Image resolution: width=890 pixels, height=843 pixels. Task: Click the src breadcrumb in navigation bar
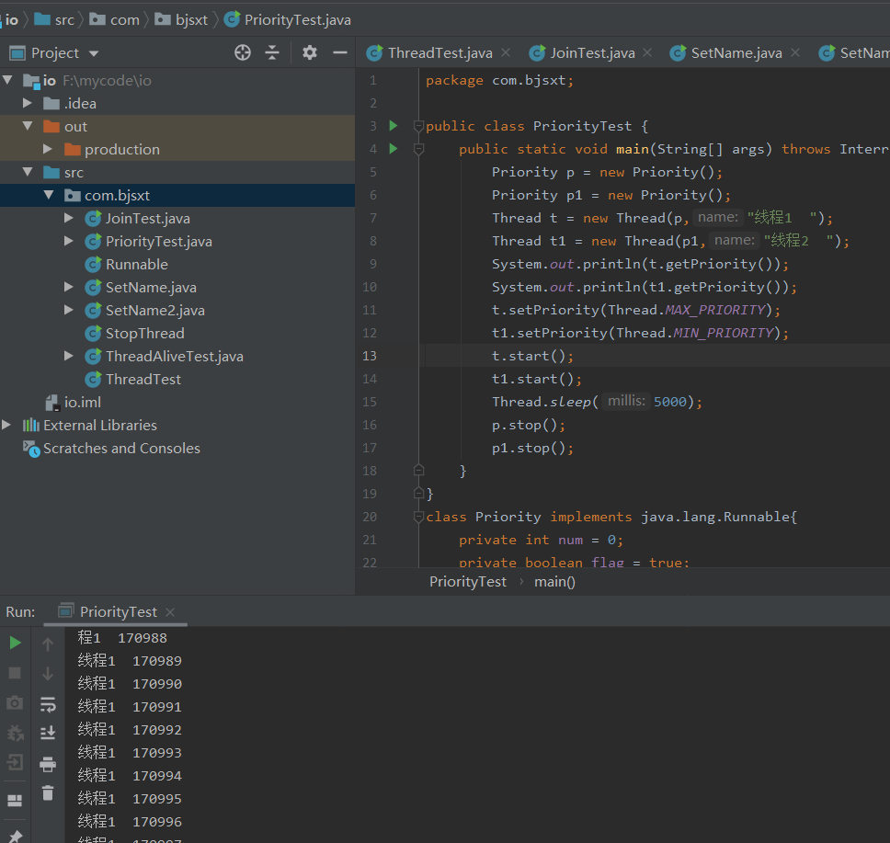[x=54, y=20]
